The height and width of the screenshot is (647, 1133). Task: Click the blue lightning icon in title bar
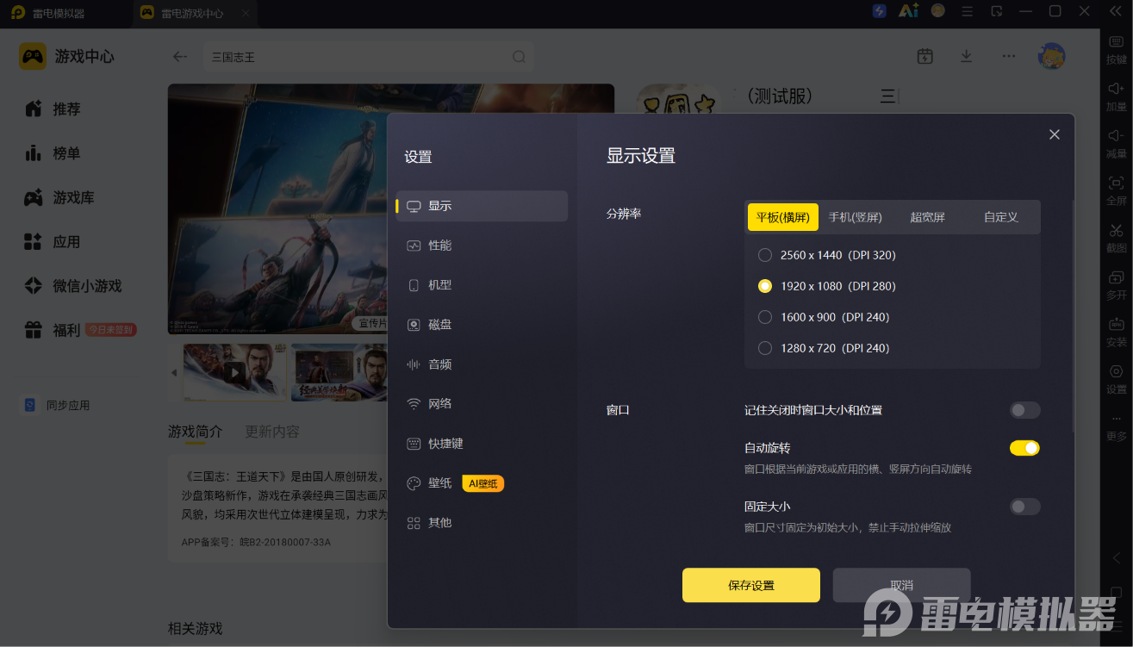[x=880, y=11]
